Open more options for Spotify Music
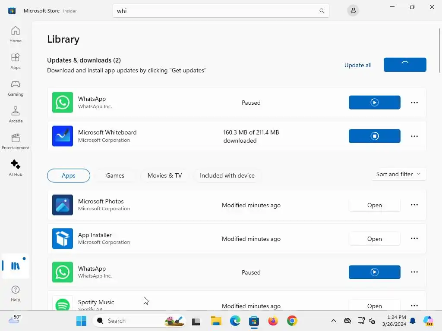This screenshot has height=331, width=442. click(x=414, y=306)
